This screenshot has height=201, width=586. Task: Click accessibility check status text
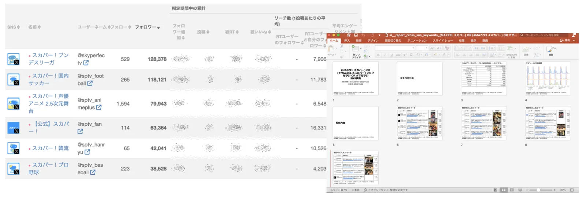(385, 190)
